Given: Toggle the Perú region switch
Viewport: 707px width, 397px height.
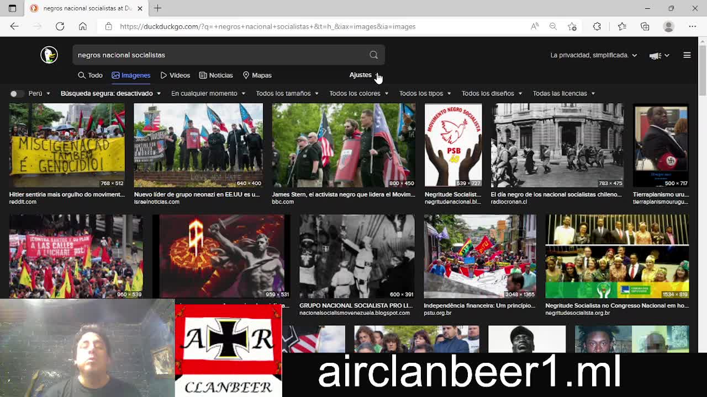Looking at the screenshot, I should point(17,94).
